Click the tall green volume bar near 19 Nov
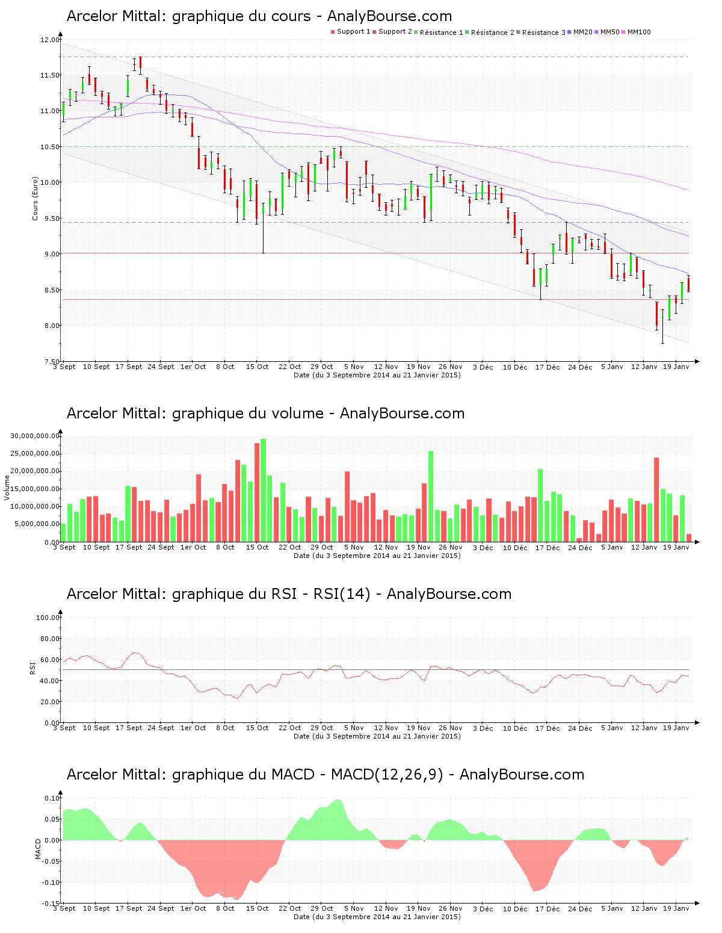This screenshot has width=722, height=933. pyautogui.click(x=431, y=496)
